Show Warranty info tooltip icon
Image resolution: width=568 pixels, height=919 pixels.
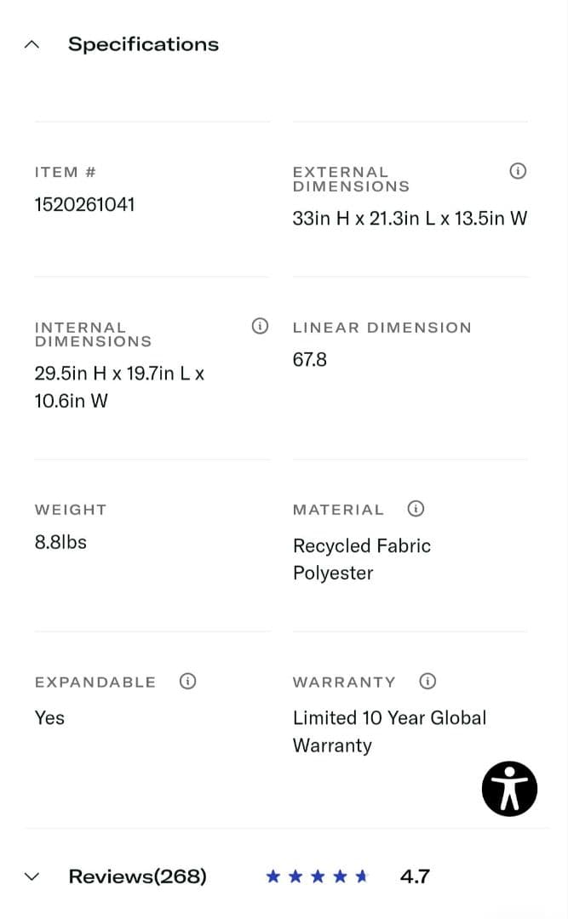point(428,681)
